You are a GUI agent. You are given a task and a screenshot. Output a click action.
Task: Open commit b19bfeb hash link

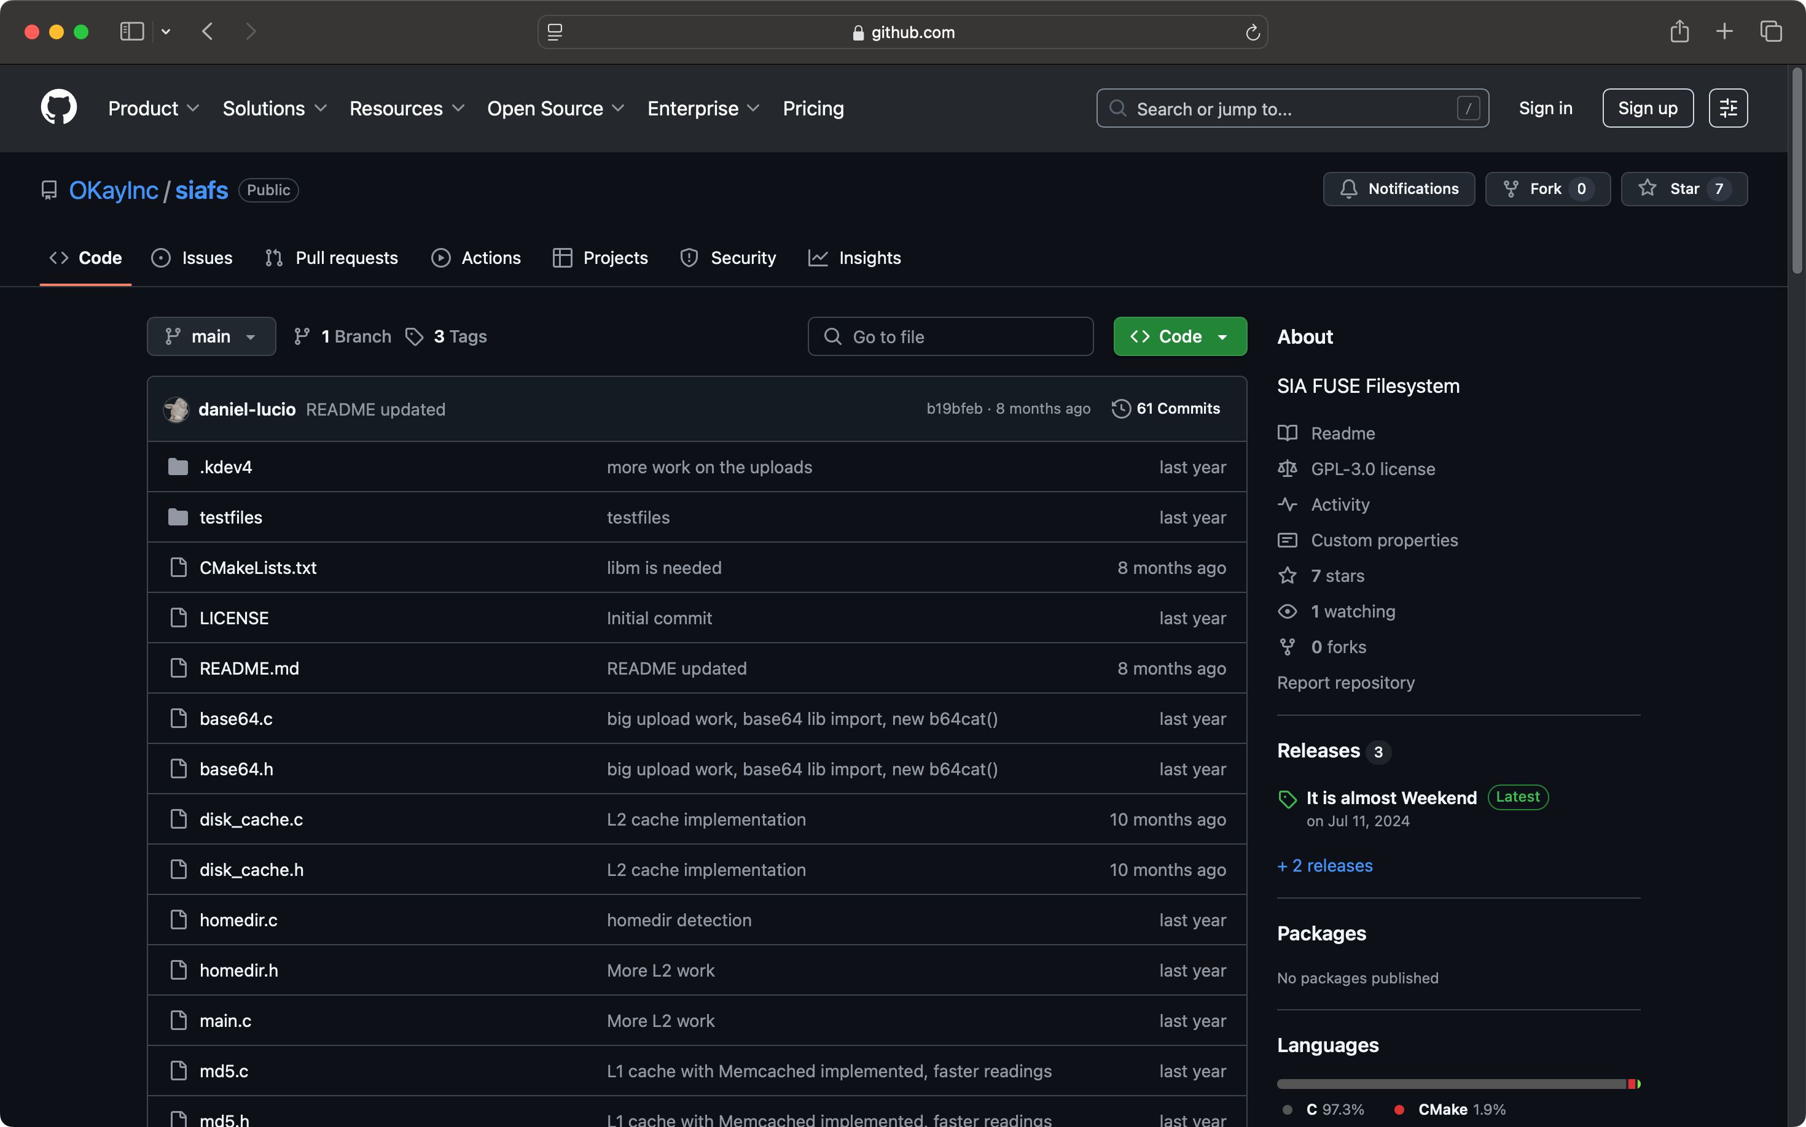click(x=954, y=408)
